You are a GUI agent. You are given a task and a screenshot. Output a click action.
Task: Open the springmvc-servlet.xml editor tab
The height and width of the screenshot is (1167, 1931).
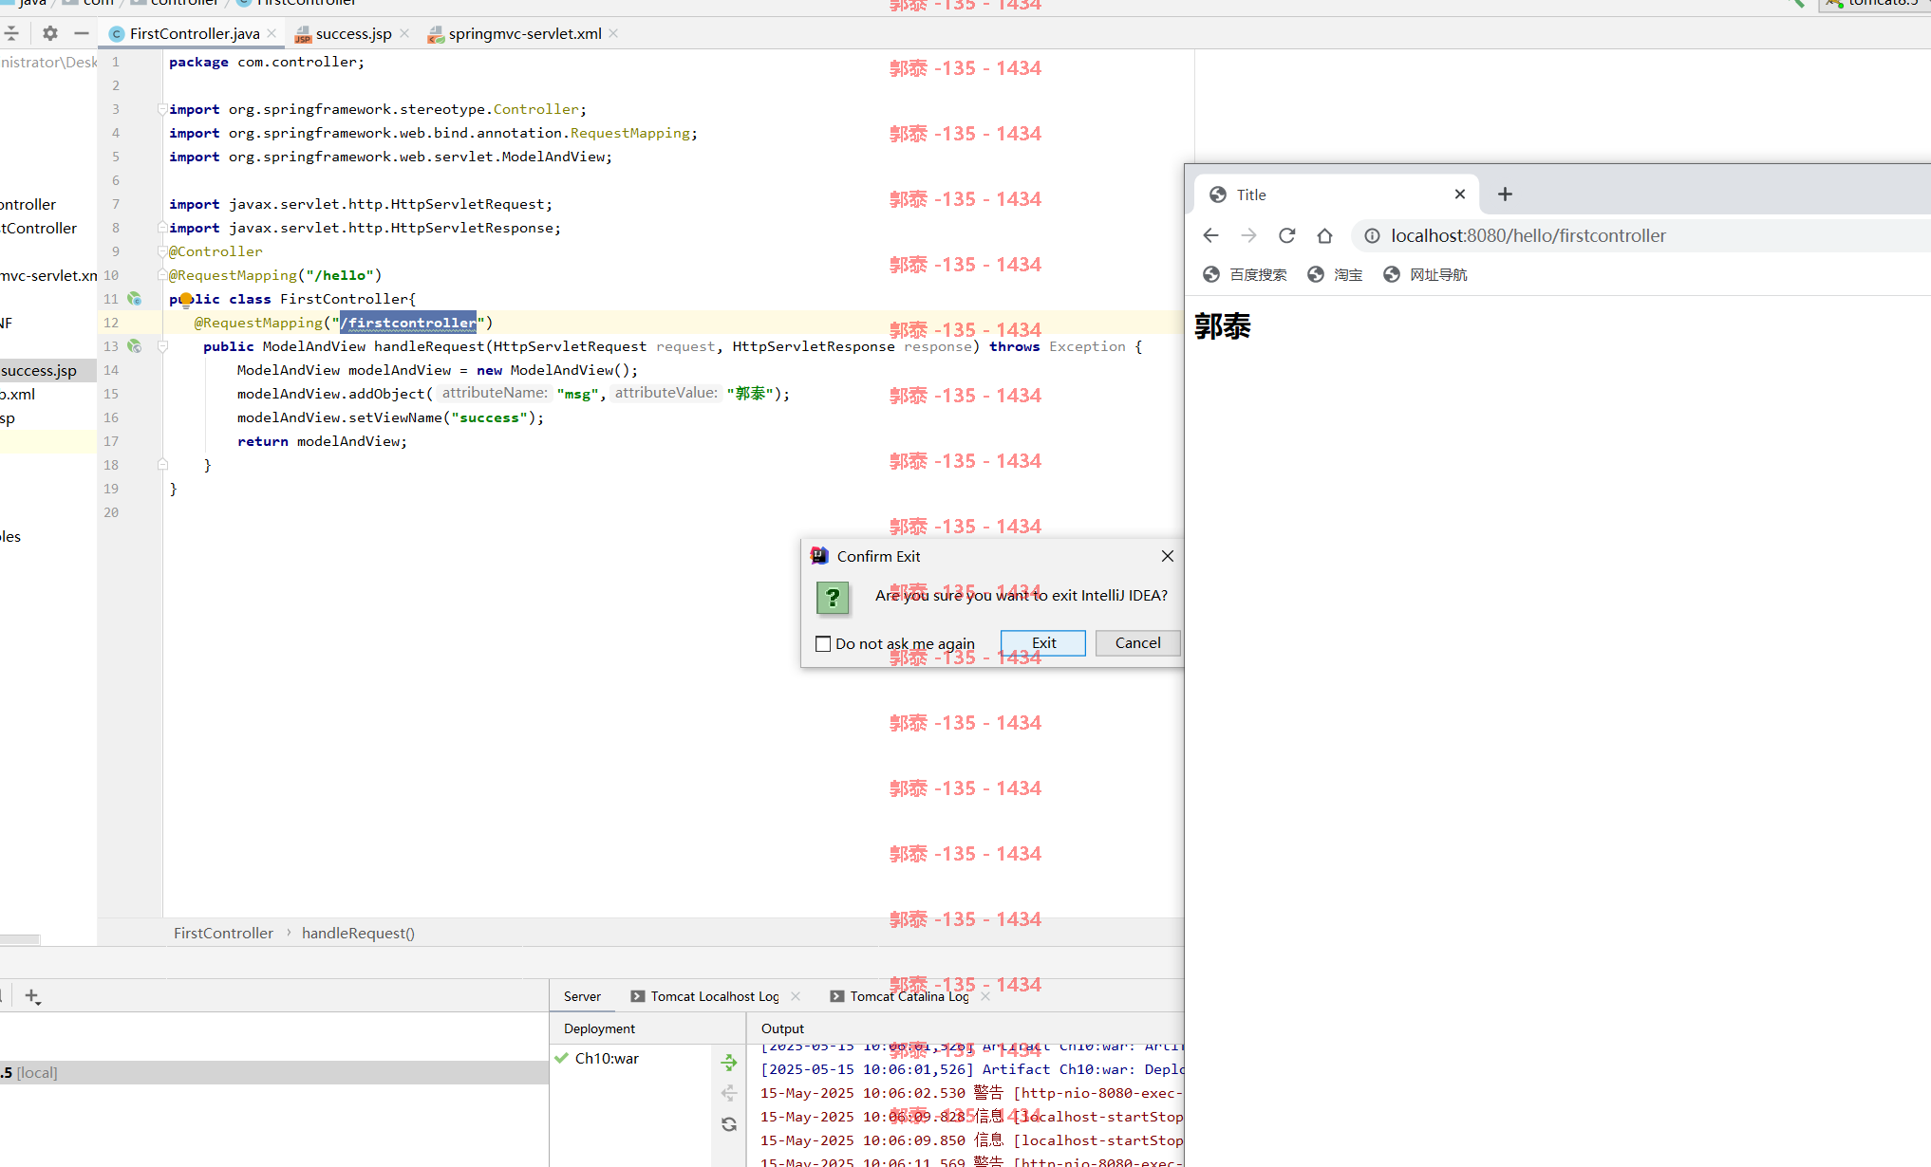tap(524, 33)
